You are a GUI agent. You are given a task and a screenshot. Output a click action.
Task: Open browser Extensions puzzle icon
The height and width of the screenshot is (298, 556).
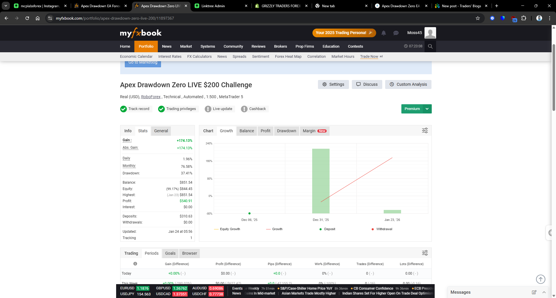coord(524,18)
